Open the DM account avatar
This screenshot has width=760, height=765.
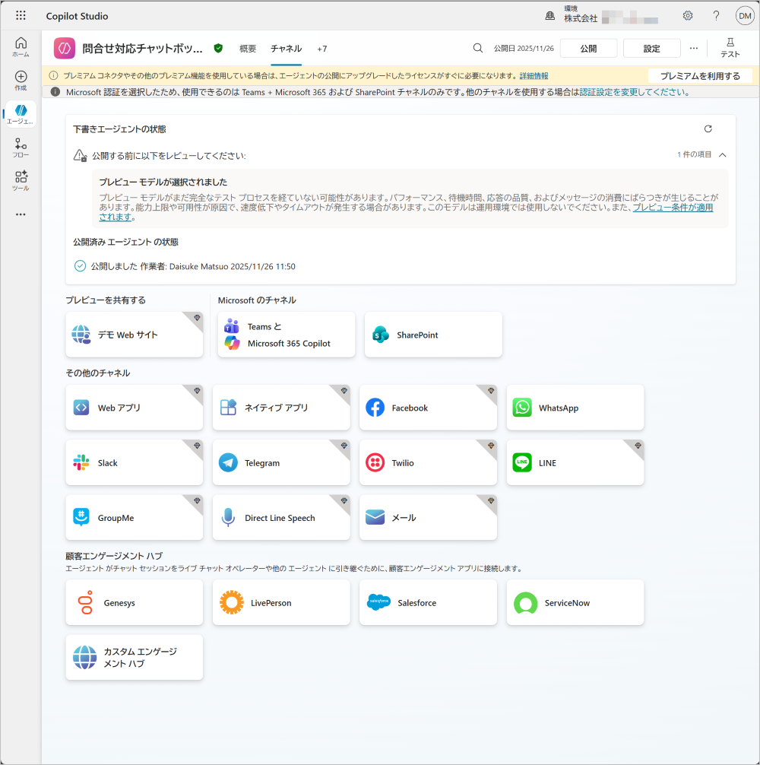point(744,15)
